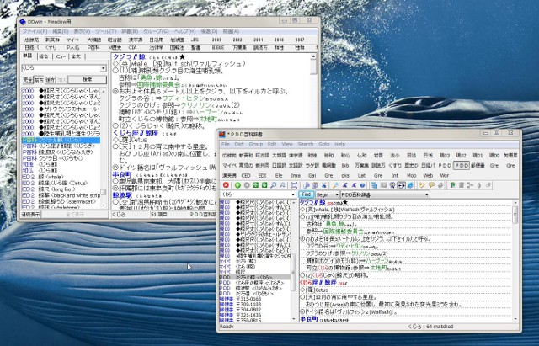Click the green back arrow icon
Screen dimensions: 539x346
(237, 185)
